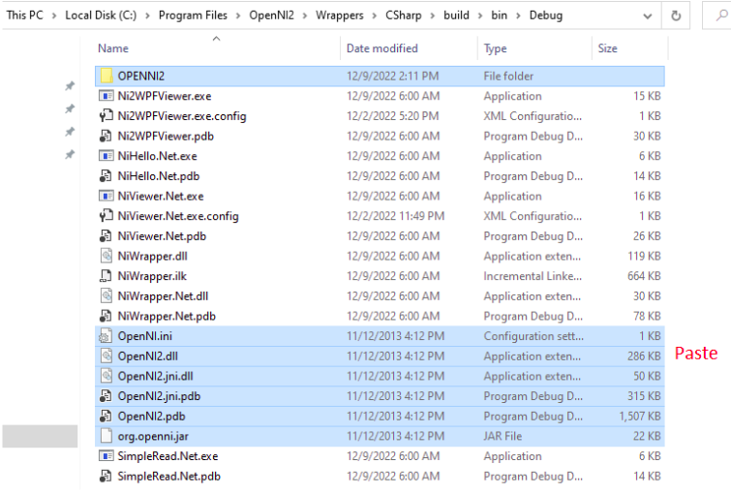The image size is (731, 495).
Task: Click the NiHello.Net.exe application icon
Action: [107, 156]
